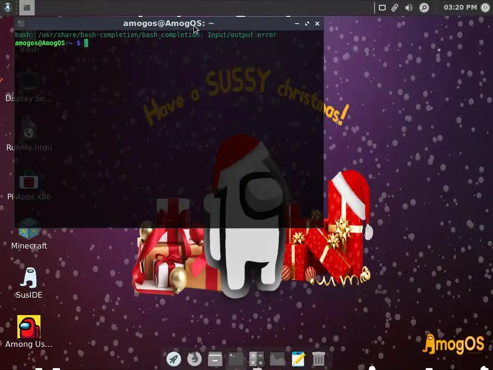
Task: Open the notes editor icon in dock
Action: point(298,359)
